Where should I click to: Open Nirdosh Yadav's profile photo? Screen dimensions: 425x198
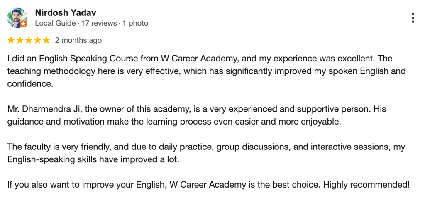point(17,18)
